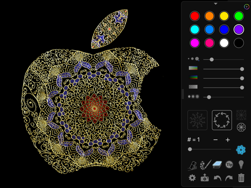
Task: Click the rainbow brightness slider handle
Action: tap(242, 78)
